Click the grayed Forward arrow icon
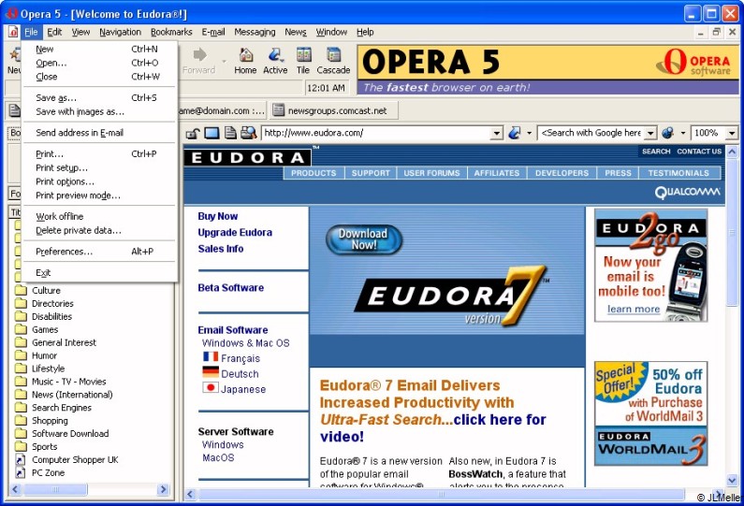The image size is (744, 506). pos(199,55)
